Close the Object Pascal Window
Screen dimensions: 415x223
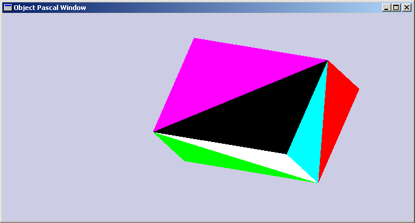click(407, 8)
